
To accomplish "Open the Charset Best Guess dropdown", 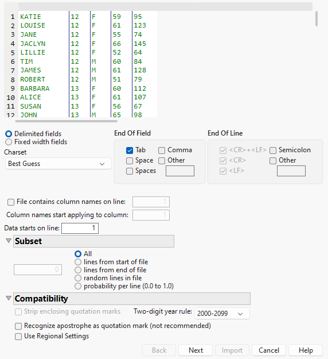I will pos(58,164).
